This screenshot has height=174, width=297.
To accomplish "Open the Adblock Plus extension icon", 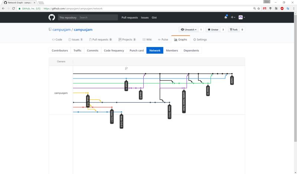I will click(282, 9).
